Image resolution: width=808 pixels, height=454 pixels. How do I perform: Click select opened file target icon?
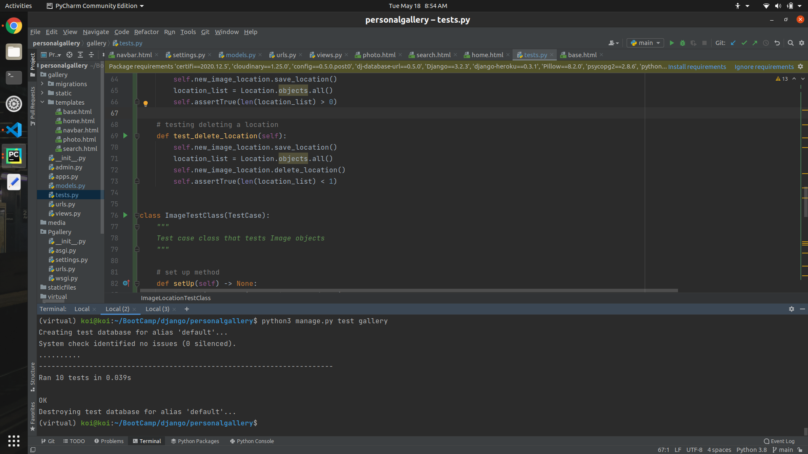[69, 55]
